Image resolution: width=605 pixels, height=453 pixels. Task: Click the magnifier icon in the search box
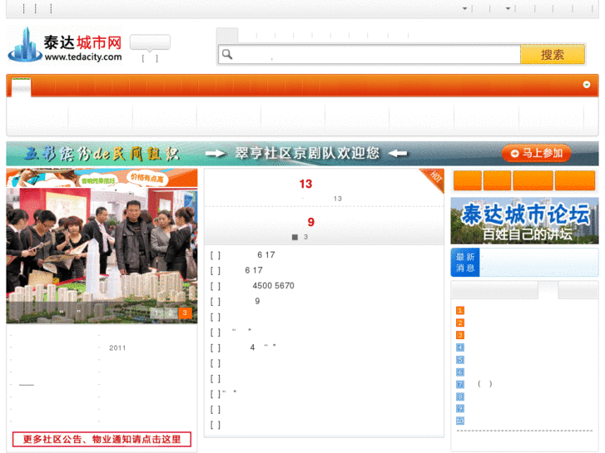click(227, 54)
